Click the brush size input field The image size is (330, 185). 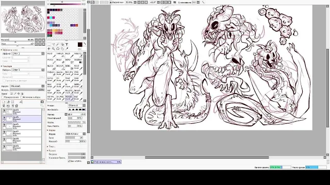tap(77, 114)
